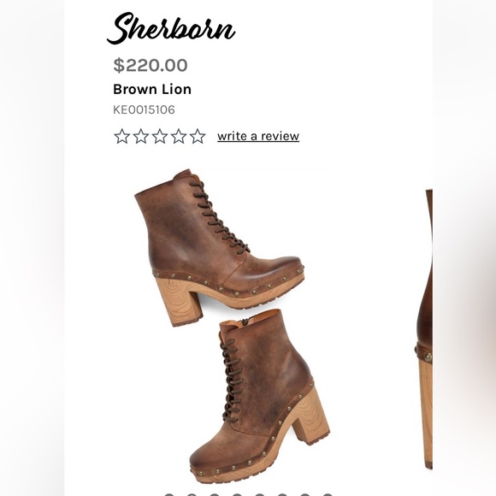This screenshot has height=496, width=496.
Task: Click the KE0015106 product SKU
Action: click(144, 109)
